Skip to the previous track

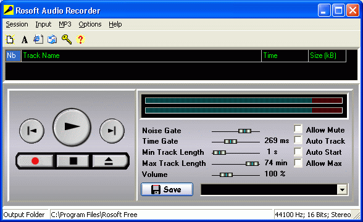[31, 131]
